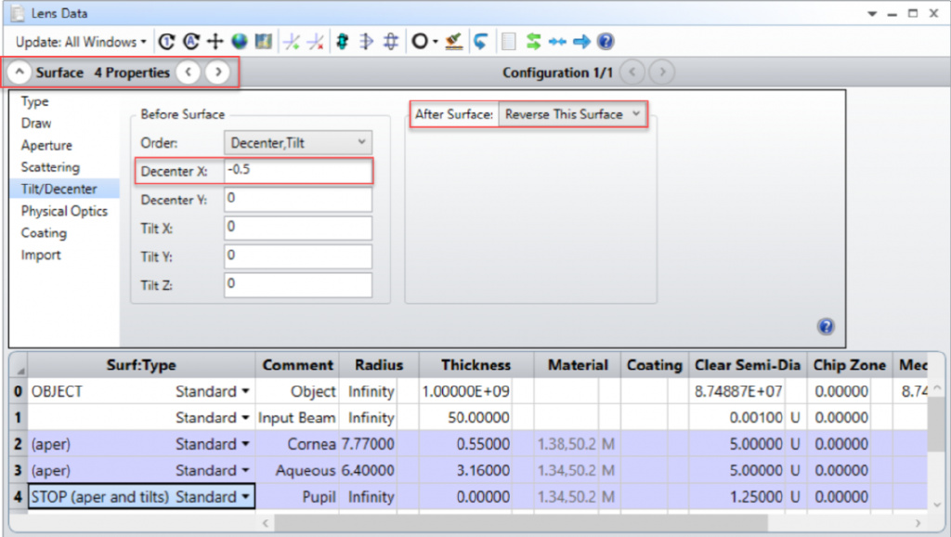Select the Tilt/Decenter properties tab
Viewport: 951px width, 537px height.
click(x=64, y=189)
